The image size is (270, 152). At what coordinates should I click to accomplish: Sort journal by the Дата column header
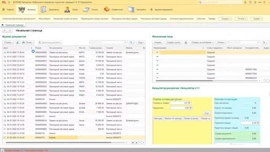tap(18, 48)
